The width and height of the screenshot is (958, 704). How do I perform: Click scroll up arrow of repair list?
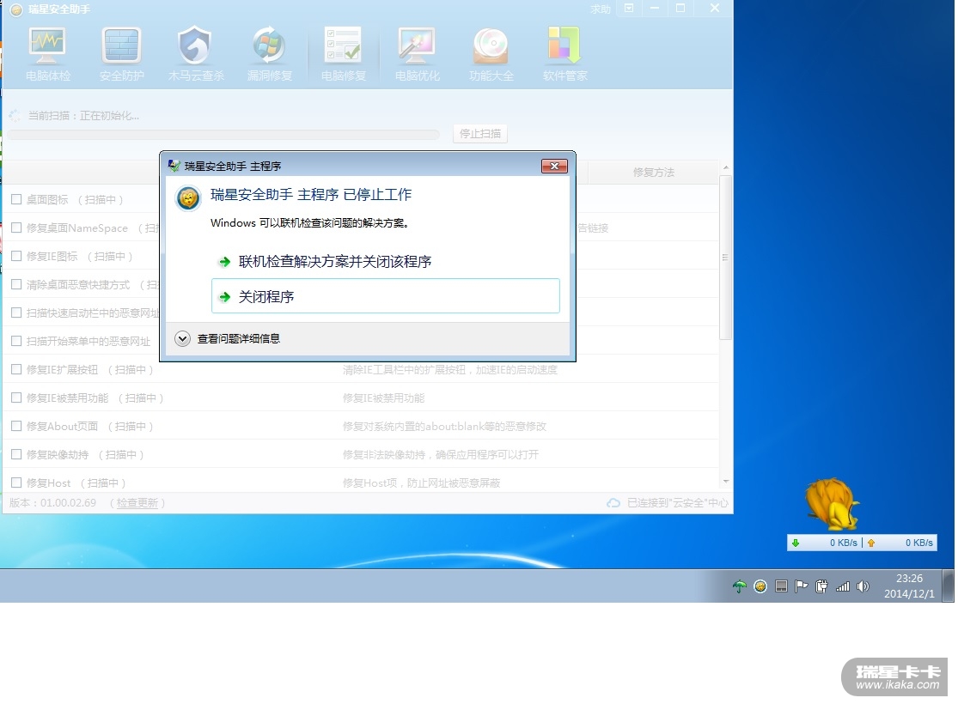[x=725, y=167]
